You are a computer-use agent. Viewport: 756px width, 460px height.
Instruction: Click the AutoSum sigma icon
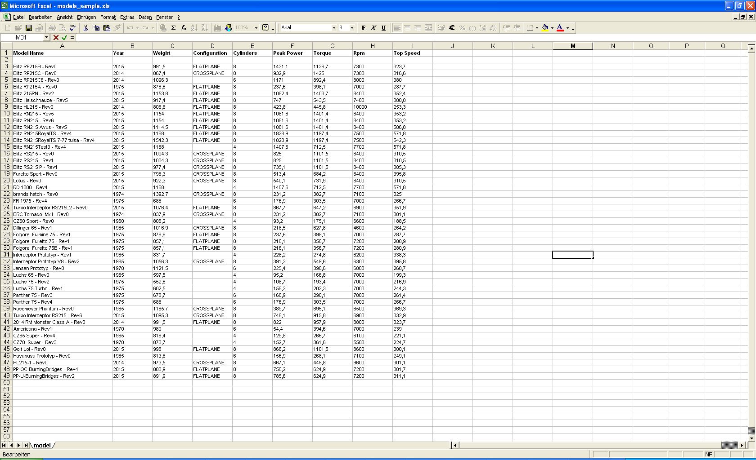(x=173, y=28)
